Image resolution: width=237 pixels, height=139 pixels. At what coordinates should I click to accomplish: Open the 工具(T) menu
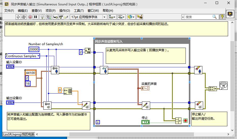point(79,11)
